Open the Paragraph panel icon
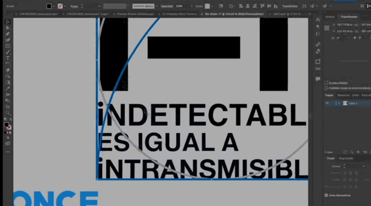Screen dimensions: 371x206 [x=318, y=27]
